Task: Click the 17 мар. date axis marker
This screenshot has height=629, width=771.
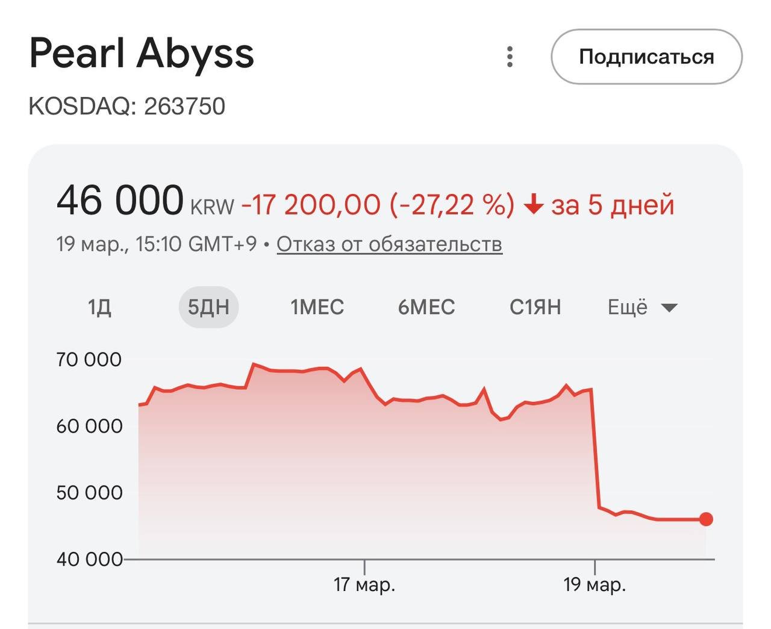Action: [364, 584]
